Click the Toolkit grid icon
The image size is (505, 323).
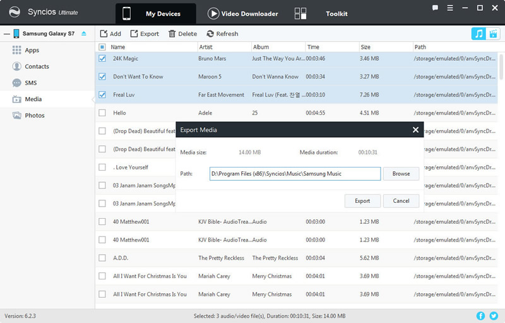[300, 13]
